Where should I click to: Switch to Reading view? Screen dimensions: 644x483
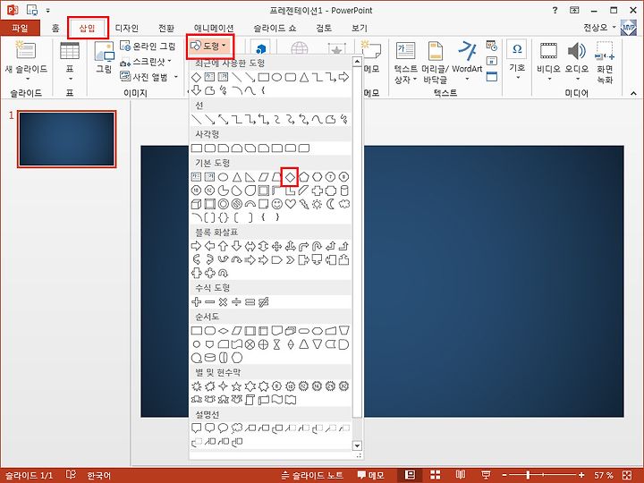[x=461, y=475]
